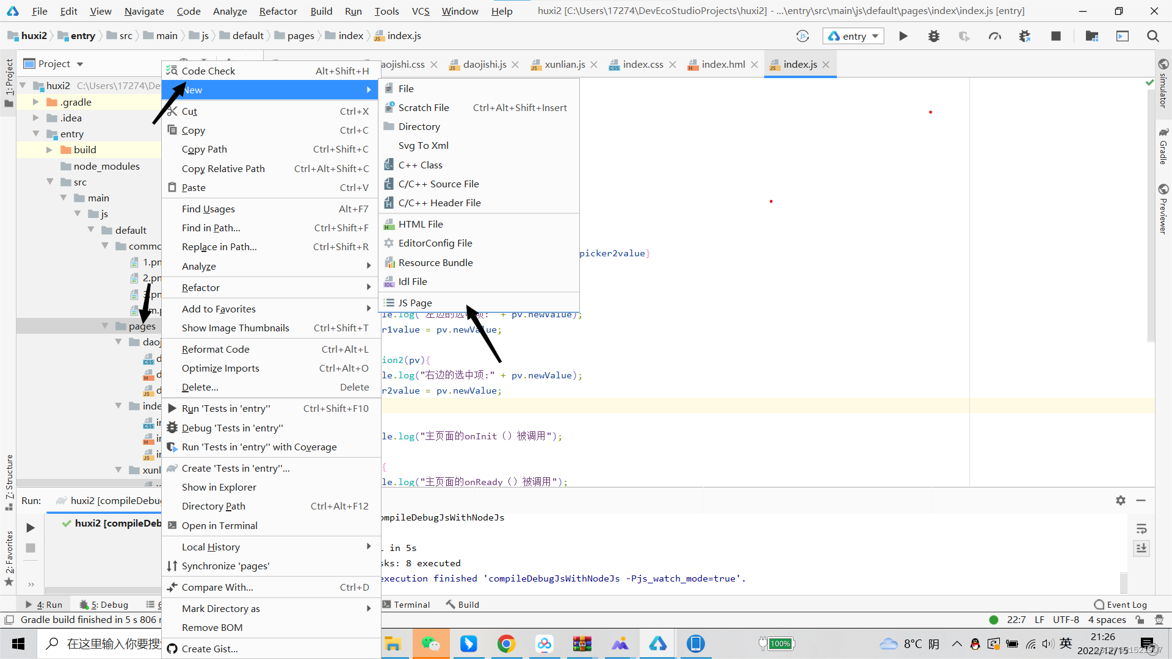
Task: Select Show in Explorer
Action: coord(270,487)
